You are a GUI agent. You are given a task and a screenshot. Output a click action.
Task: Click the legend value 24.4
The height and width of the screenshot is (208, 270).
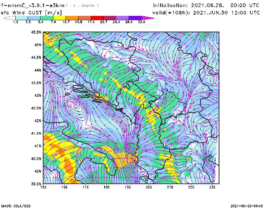click(x=116, y=22)
